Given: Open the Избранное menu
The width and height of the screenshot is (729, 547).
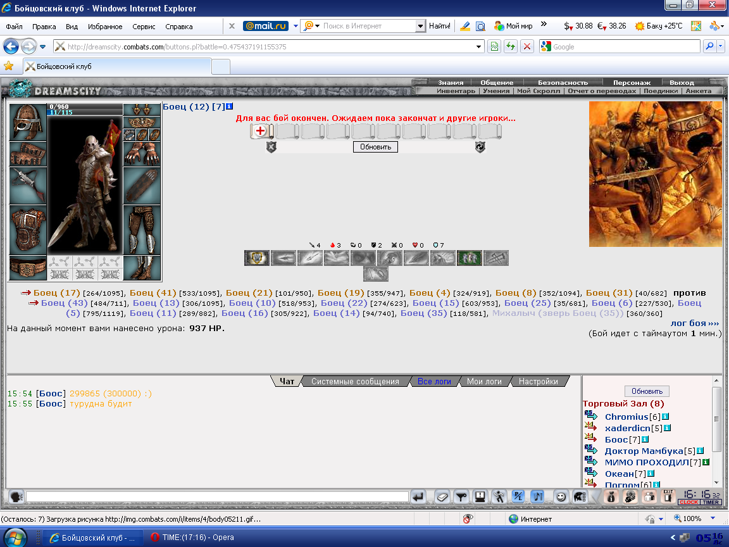Looking at the screenshot, I should pos(105,27).
